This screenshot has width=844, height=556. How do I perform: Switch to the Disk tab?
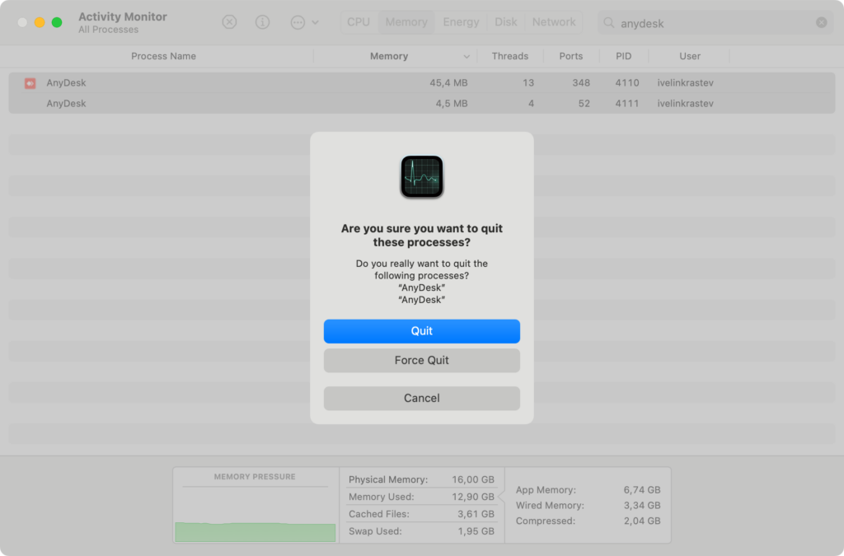pyautogui.click(x=505, y=22)
